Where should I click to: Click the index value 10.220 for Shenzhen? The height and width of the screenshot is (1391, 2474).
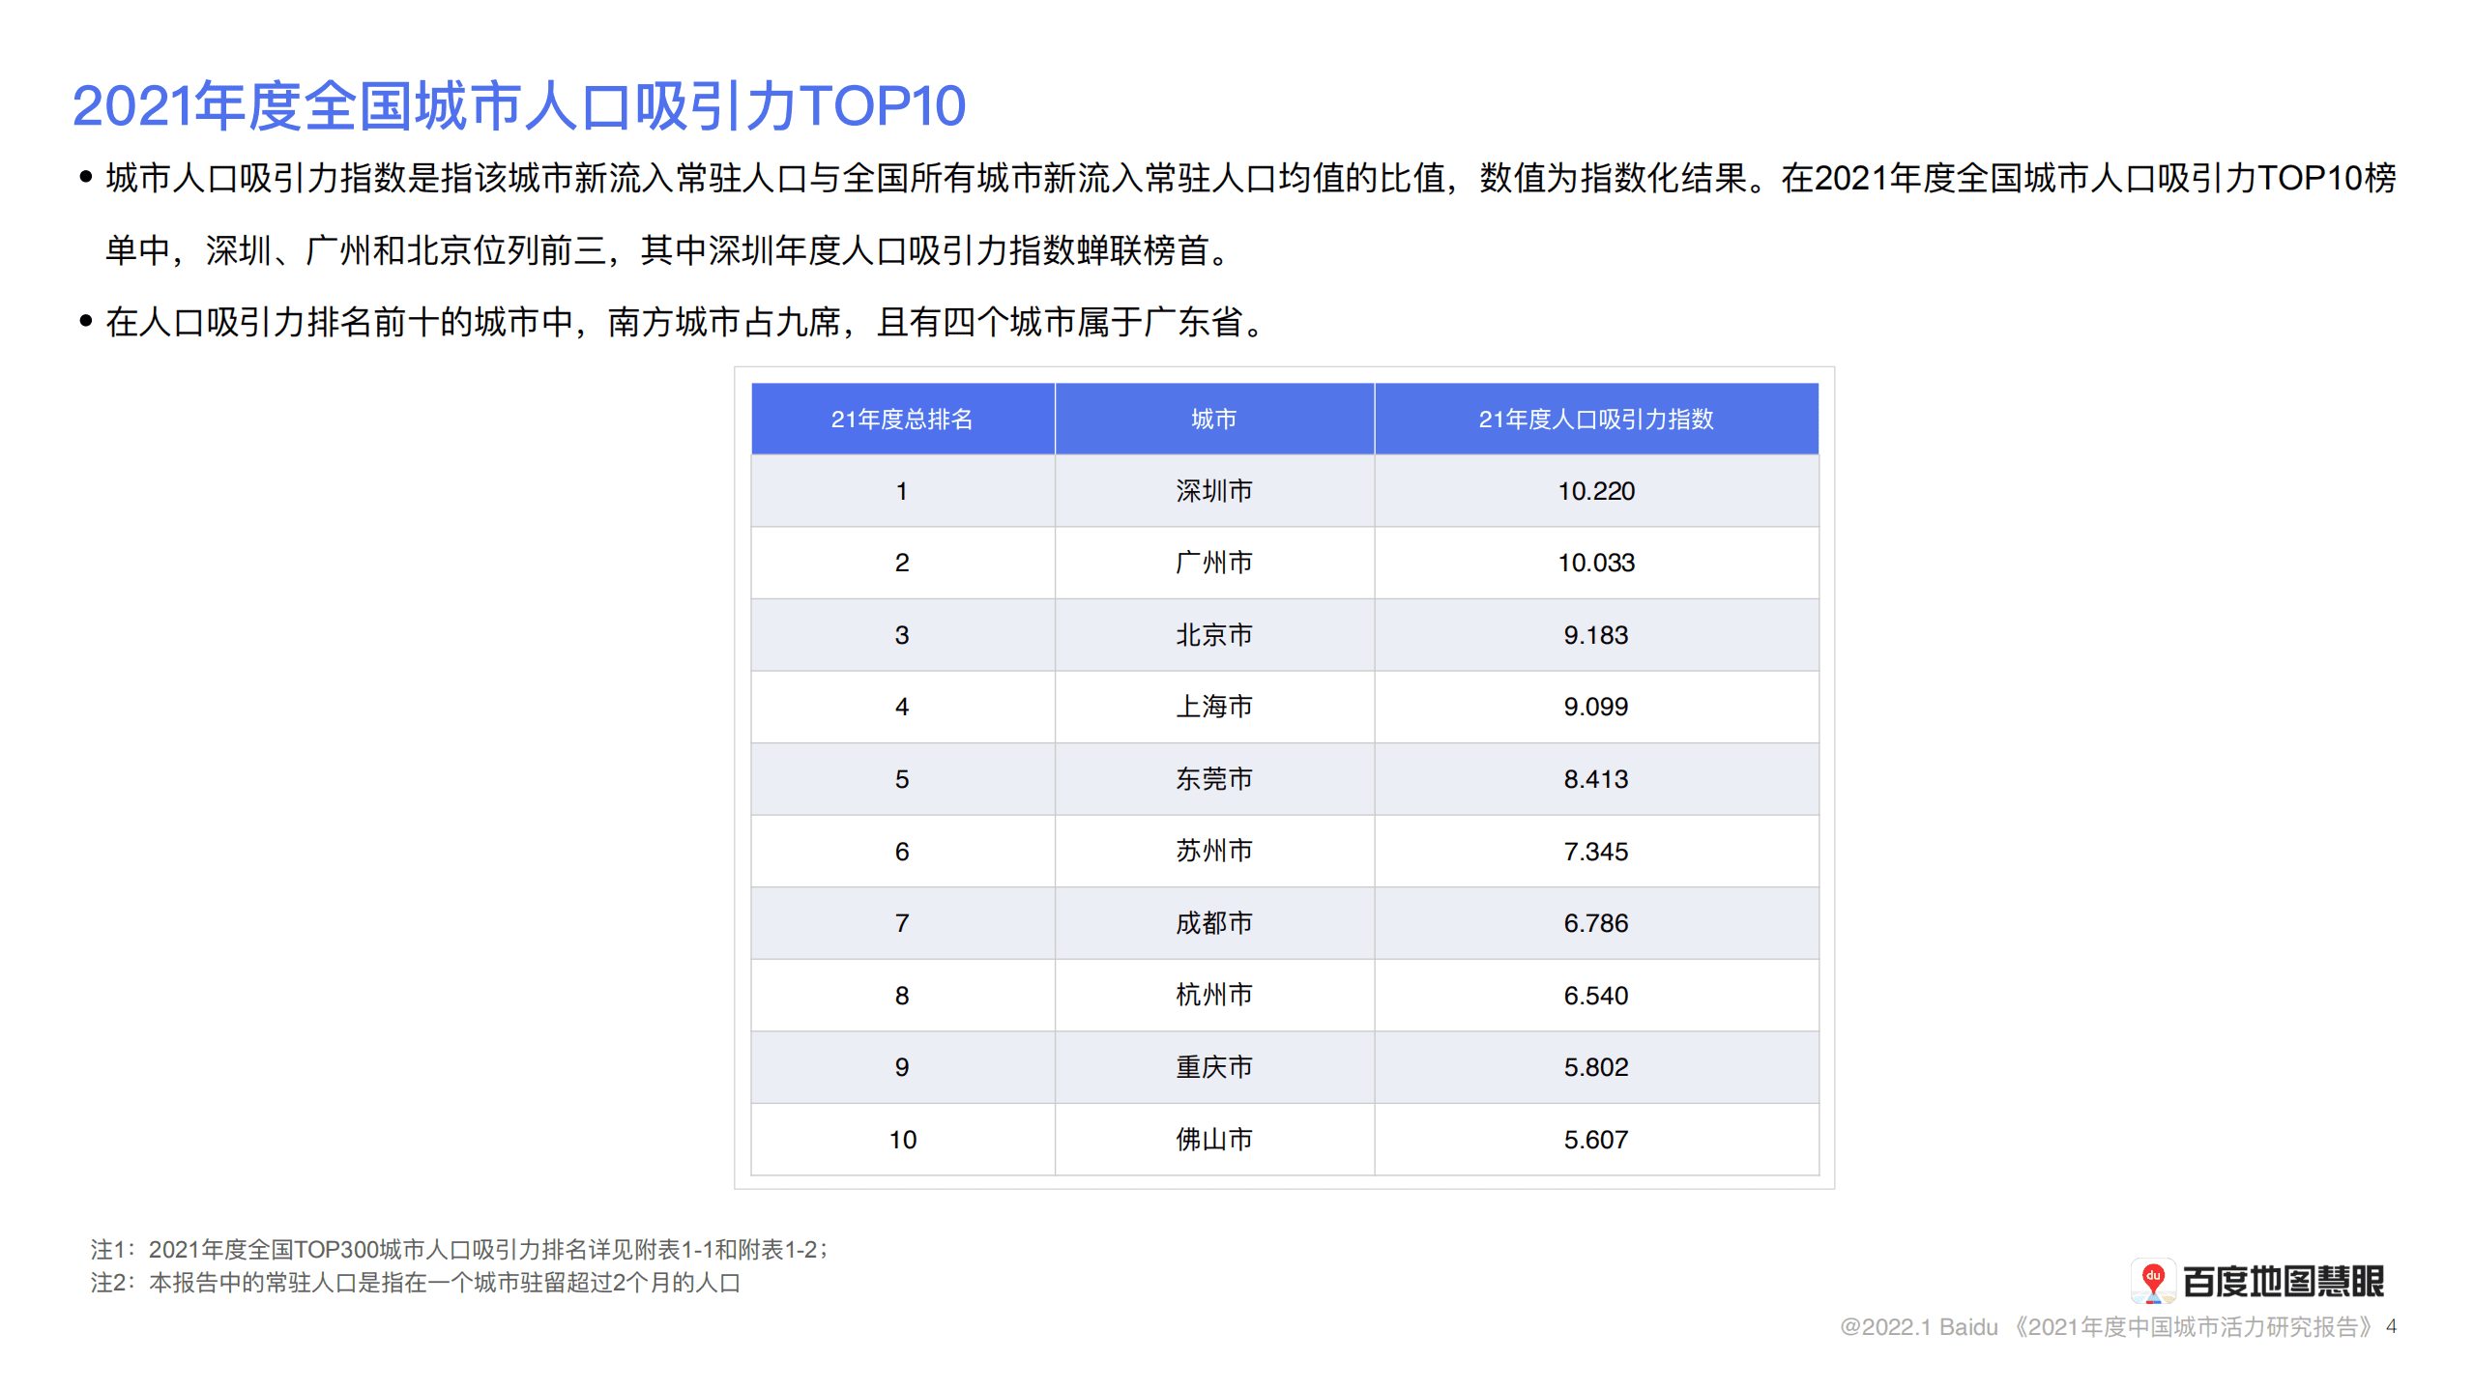tap(1596, 490)
